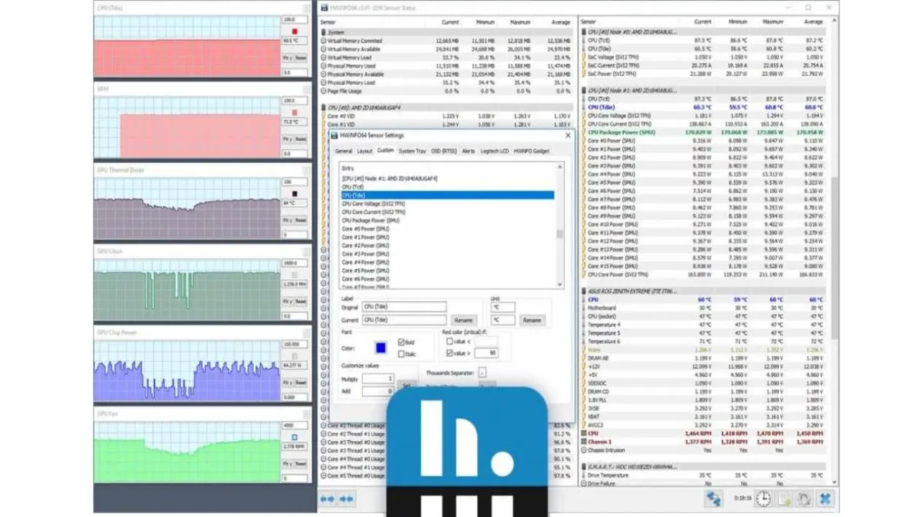Click the blue X close sensors icon
The width and height of the screenshot is (920, 517).
825,498
